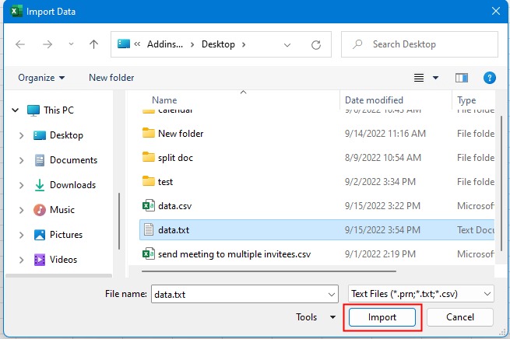Go up one folder level
Viewport: 510px width, 339px height.
coord(93,44)
